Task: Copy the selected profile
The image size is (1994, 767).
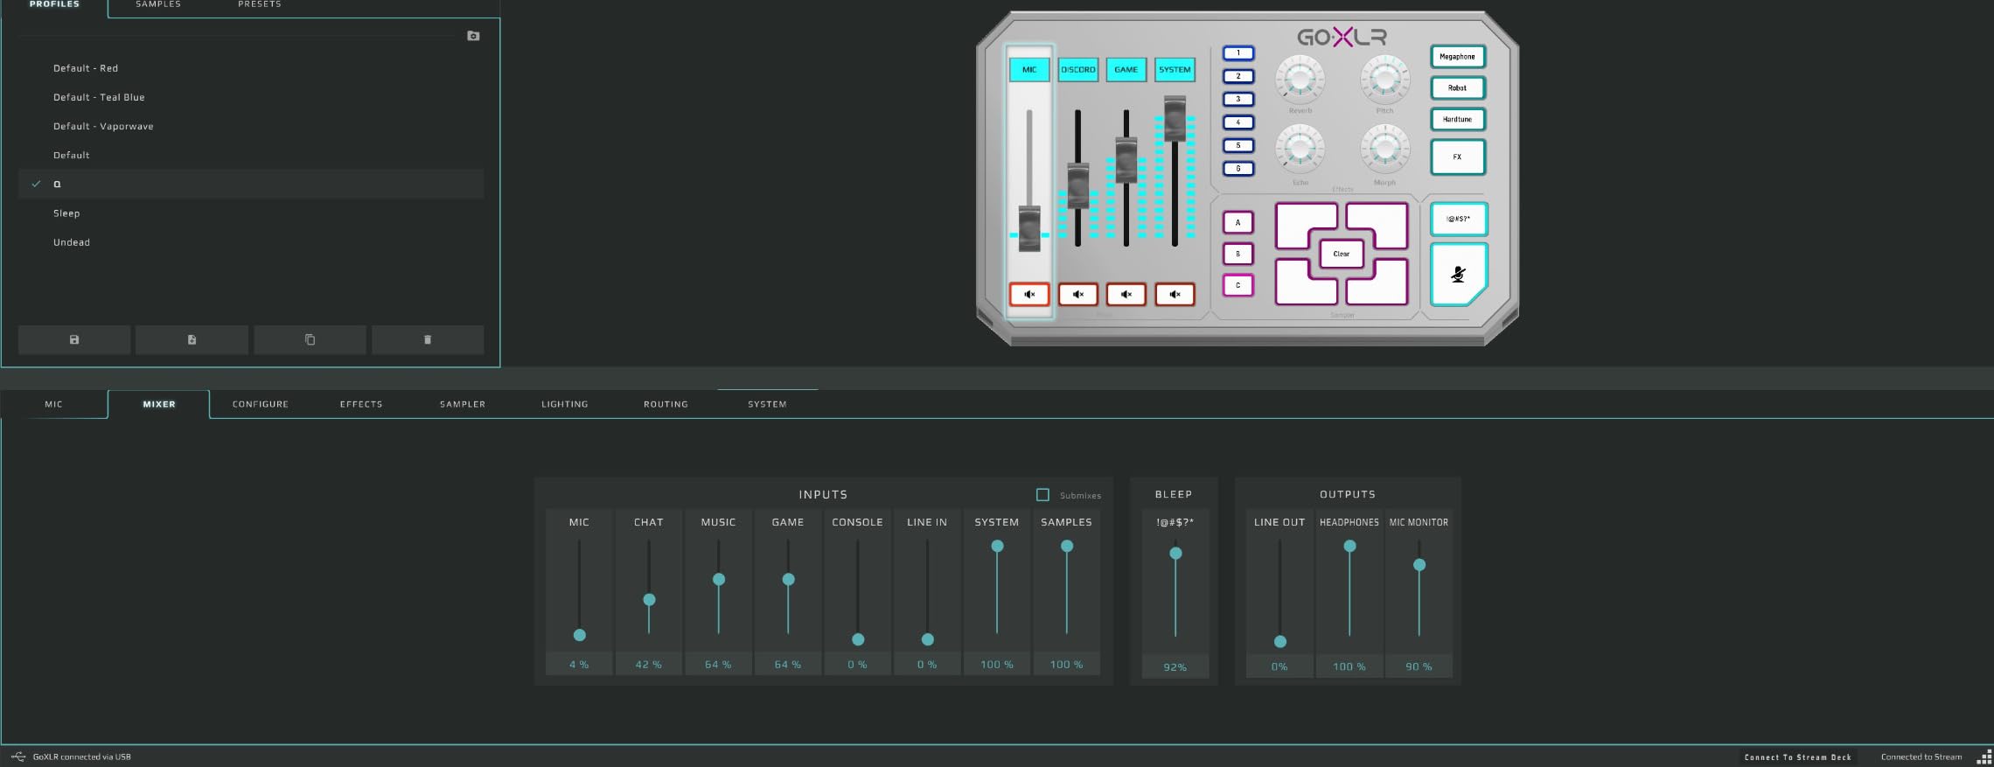Action: coord(310,339)
